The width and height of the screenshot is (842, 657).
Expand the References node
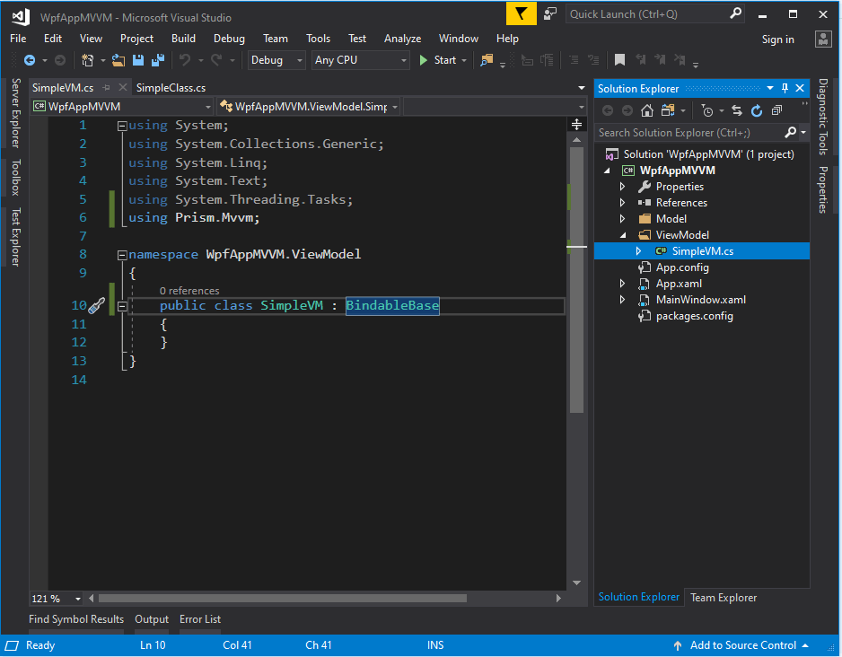point(622,202)
